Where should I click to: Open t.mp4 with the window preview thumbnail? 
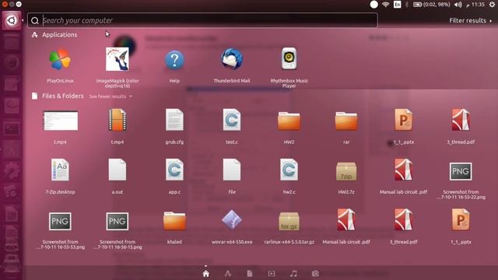(60, 121)
